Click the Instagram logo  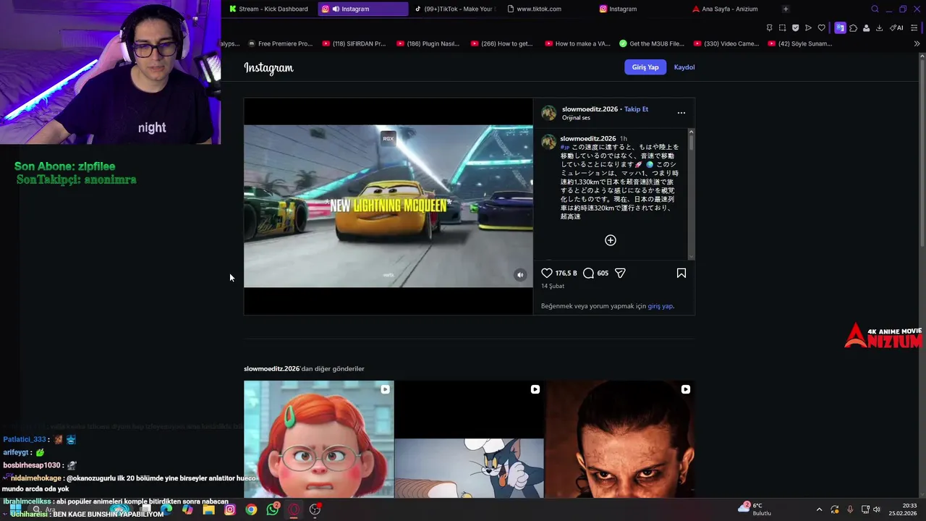click(268, 67)
